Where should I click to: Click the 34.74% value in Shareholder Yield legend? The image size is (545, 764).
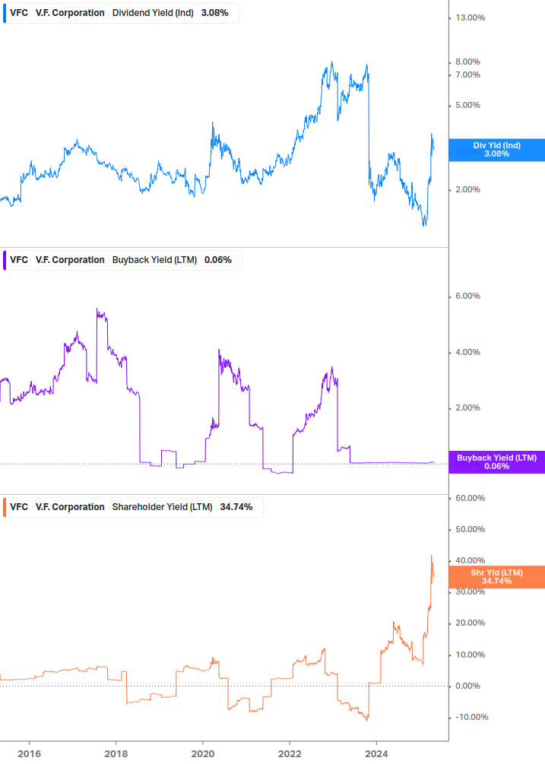(236, 507)
